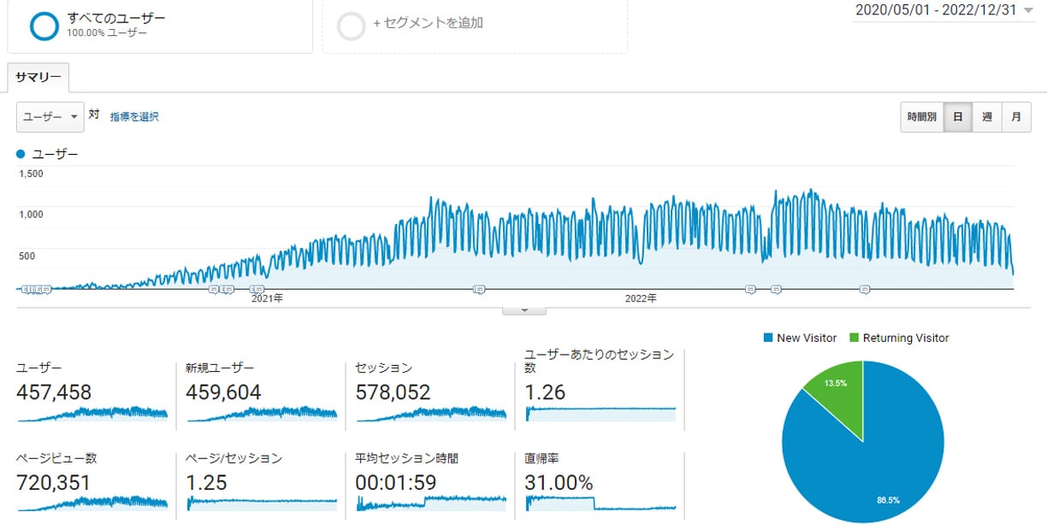Viewport: 1047px width, 530px height.
Task: Open the date range dropdown 2020/05/01 - 2022/12/31
Action: tap(941, 12)
